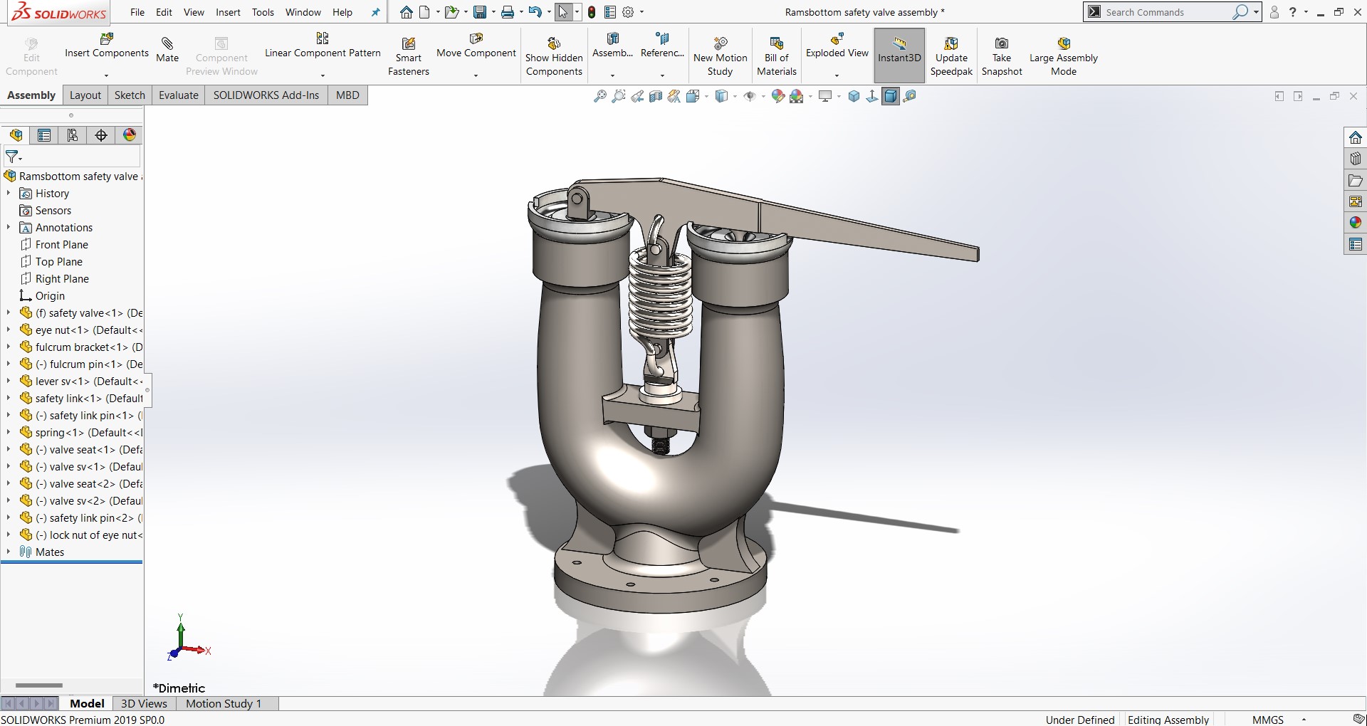Image resolution: width=1367 pixels, height=726 pixels.
Task: Toggle Large Assembly Mode
Action: 1063,44
